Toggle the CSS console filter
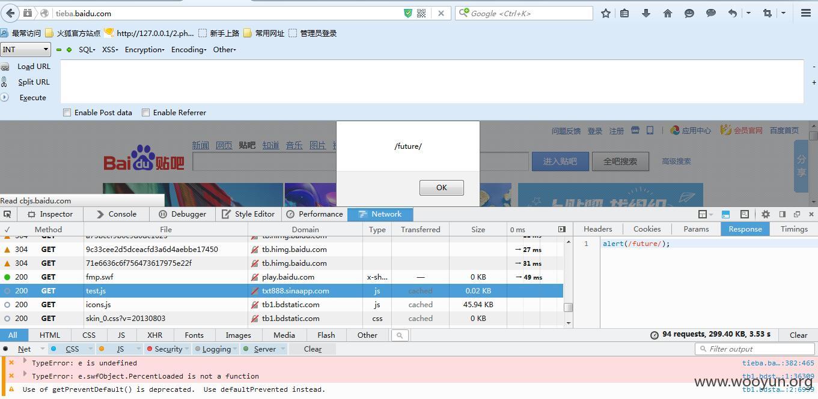The height and width of the screenshot is (399, 818). tap(72, 349)
